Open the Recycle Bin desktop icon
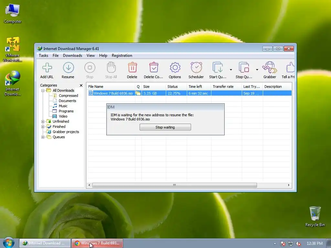 coord(315,217)
